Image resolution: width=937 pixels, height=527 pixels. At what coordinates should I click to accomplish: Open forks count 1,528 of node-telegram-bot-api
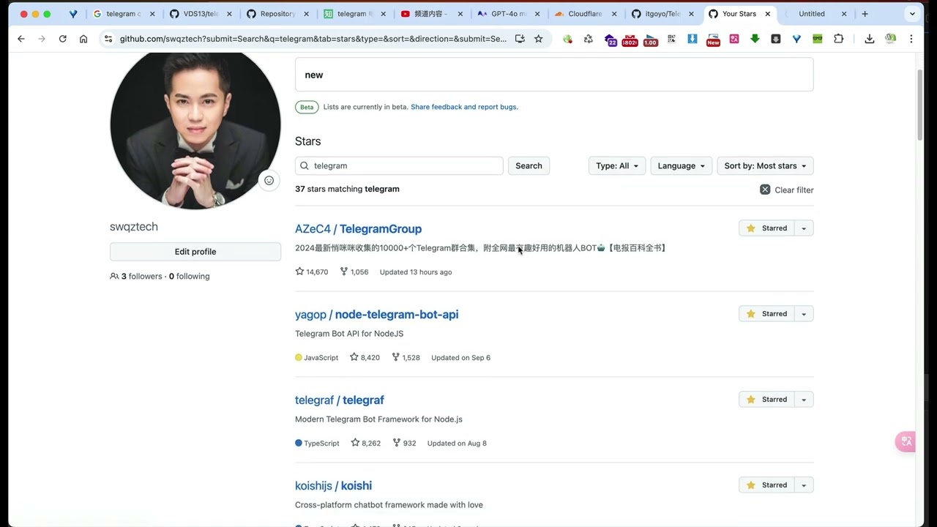pyautogui.click(x=406, y=357)
